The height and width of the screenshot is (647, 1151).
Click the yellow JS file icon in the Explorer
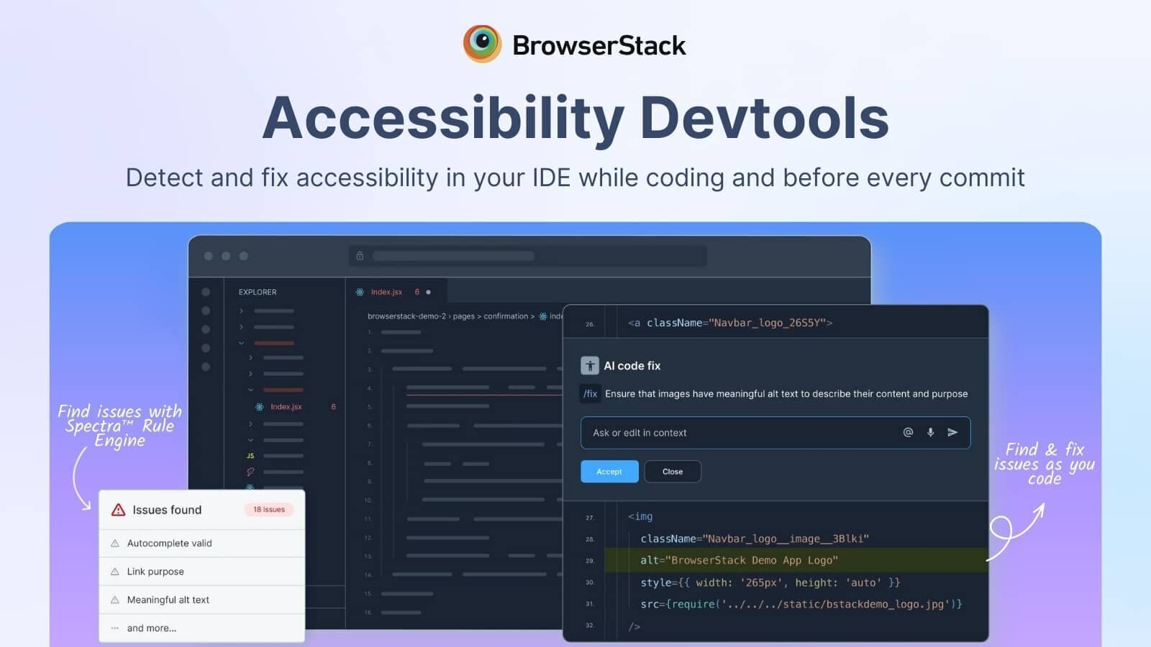coord(250,455)
